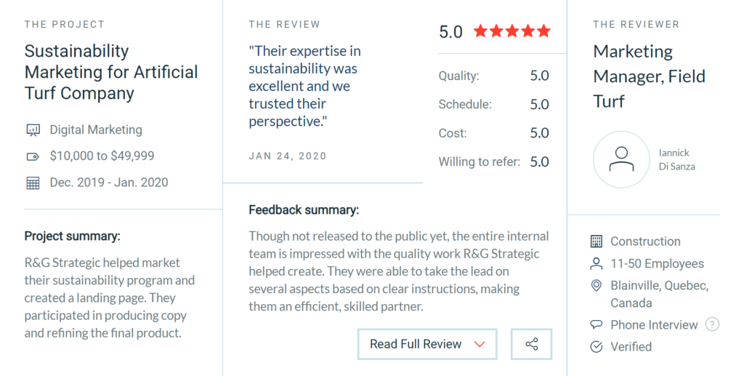Click the Digital Marketing presentation icon
Image resolution: width=744 pixels, height=376 pixels.
click(x=33, y=130)
